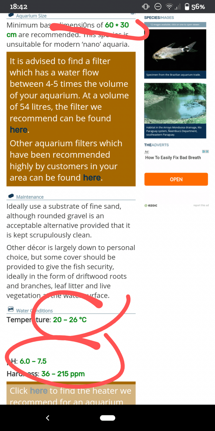Click the AdChoices icon on the advert

(204, 152)
